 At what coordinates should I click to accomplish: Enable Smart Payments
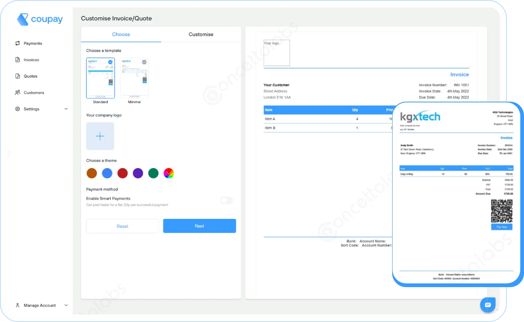[227, 200]
